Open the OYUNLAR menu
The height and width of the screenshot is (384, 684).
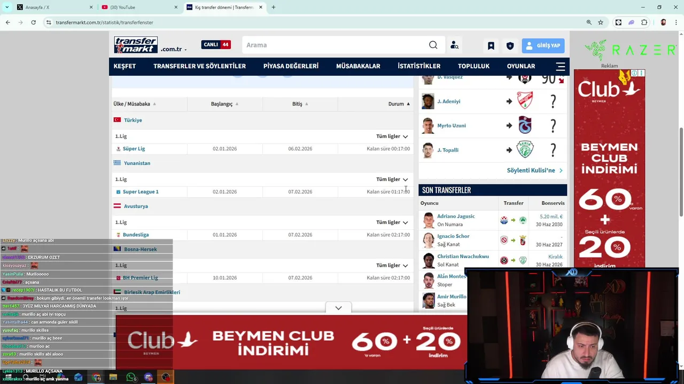coord(521,66)
